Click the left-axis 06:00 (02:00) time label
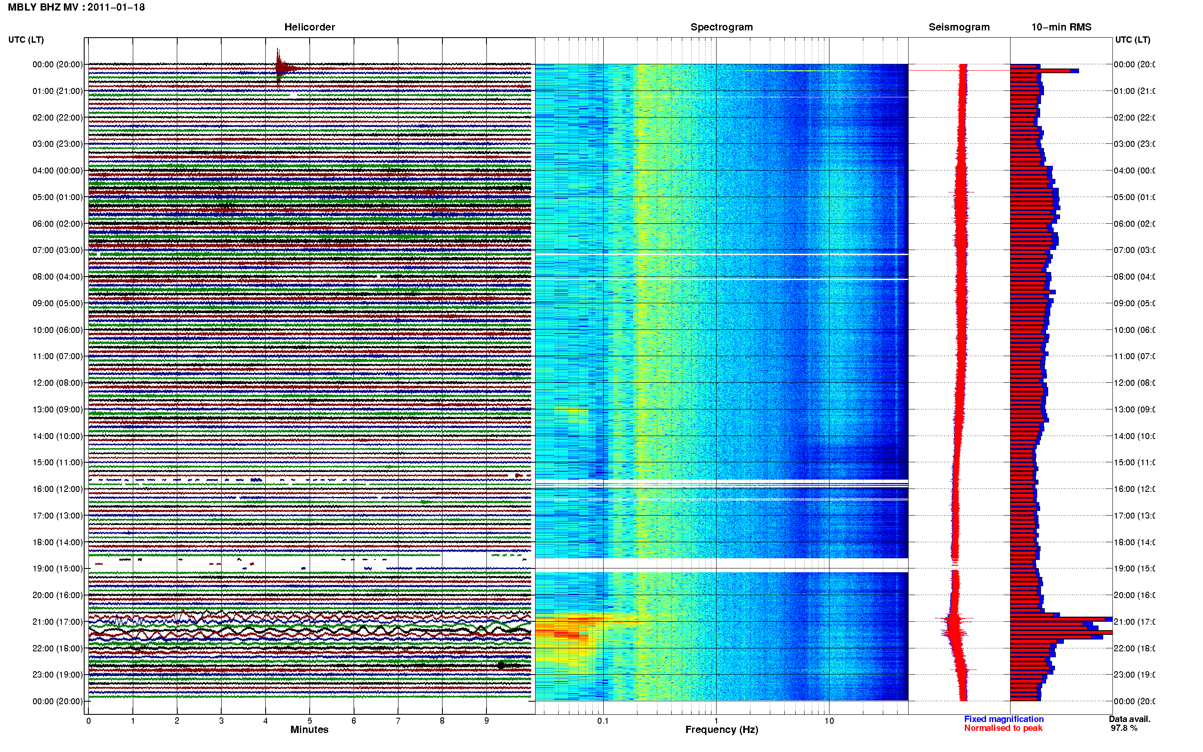This screenshot has height=752, width=1203. [58, 224]
